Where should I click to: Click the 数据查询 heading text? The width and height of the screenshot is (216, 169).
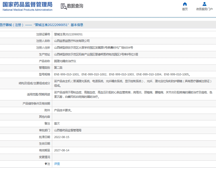click(x=75, y=6)
